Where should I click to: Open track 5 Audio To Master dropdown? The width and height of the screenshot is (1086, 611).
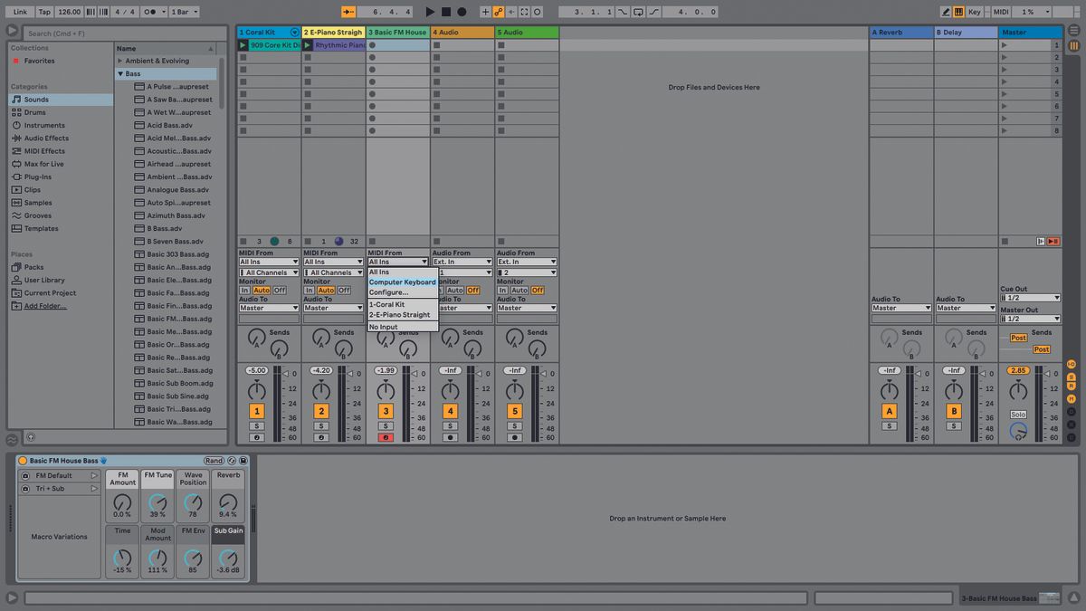click(x=527, y=308)
